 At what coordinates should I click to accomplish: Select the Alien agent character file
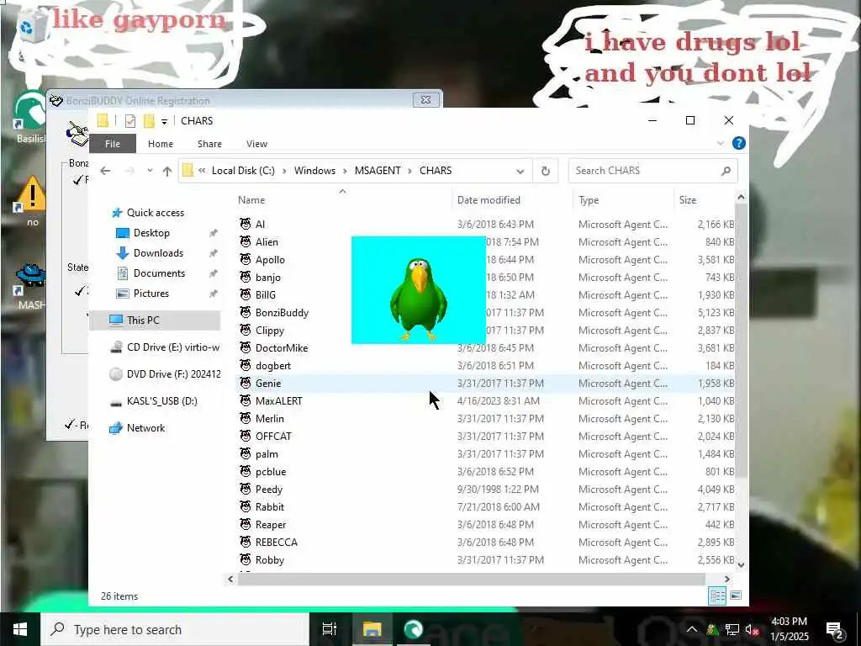[x=259, y=241]
